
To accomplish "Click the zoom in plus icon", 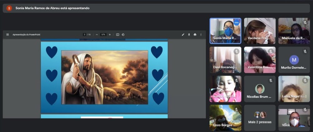I will tap(110, 34).
